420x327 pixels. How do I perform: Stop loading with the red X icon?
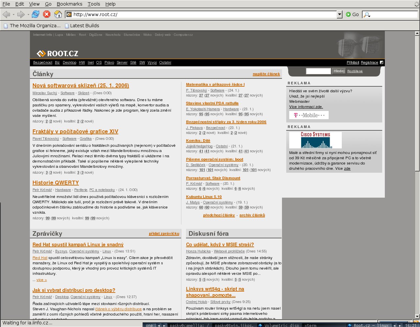(47, 14)
